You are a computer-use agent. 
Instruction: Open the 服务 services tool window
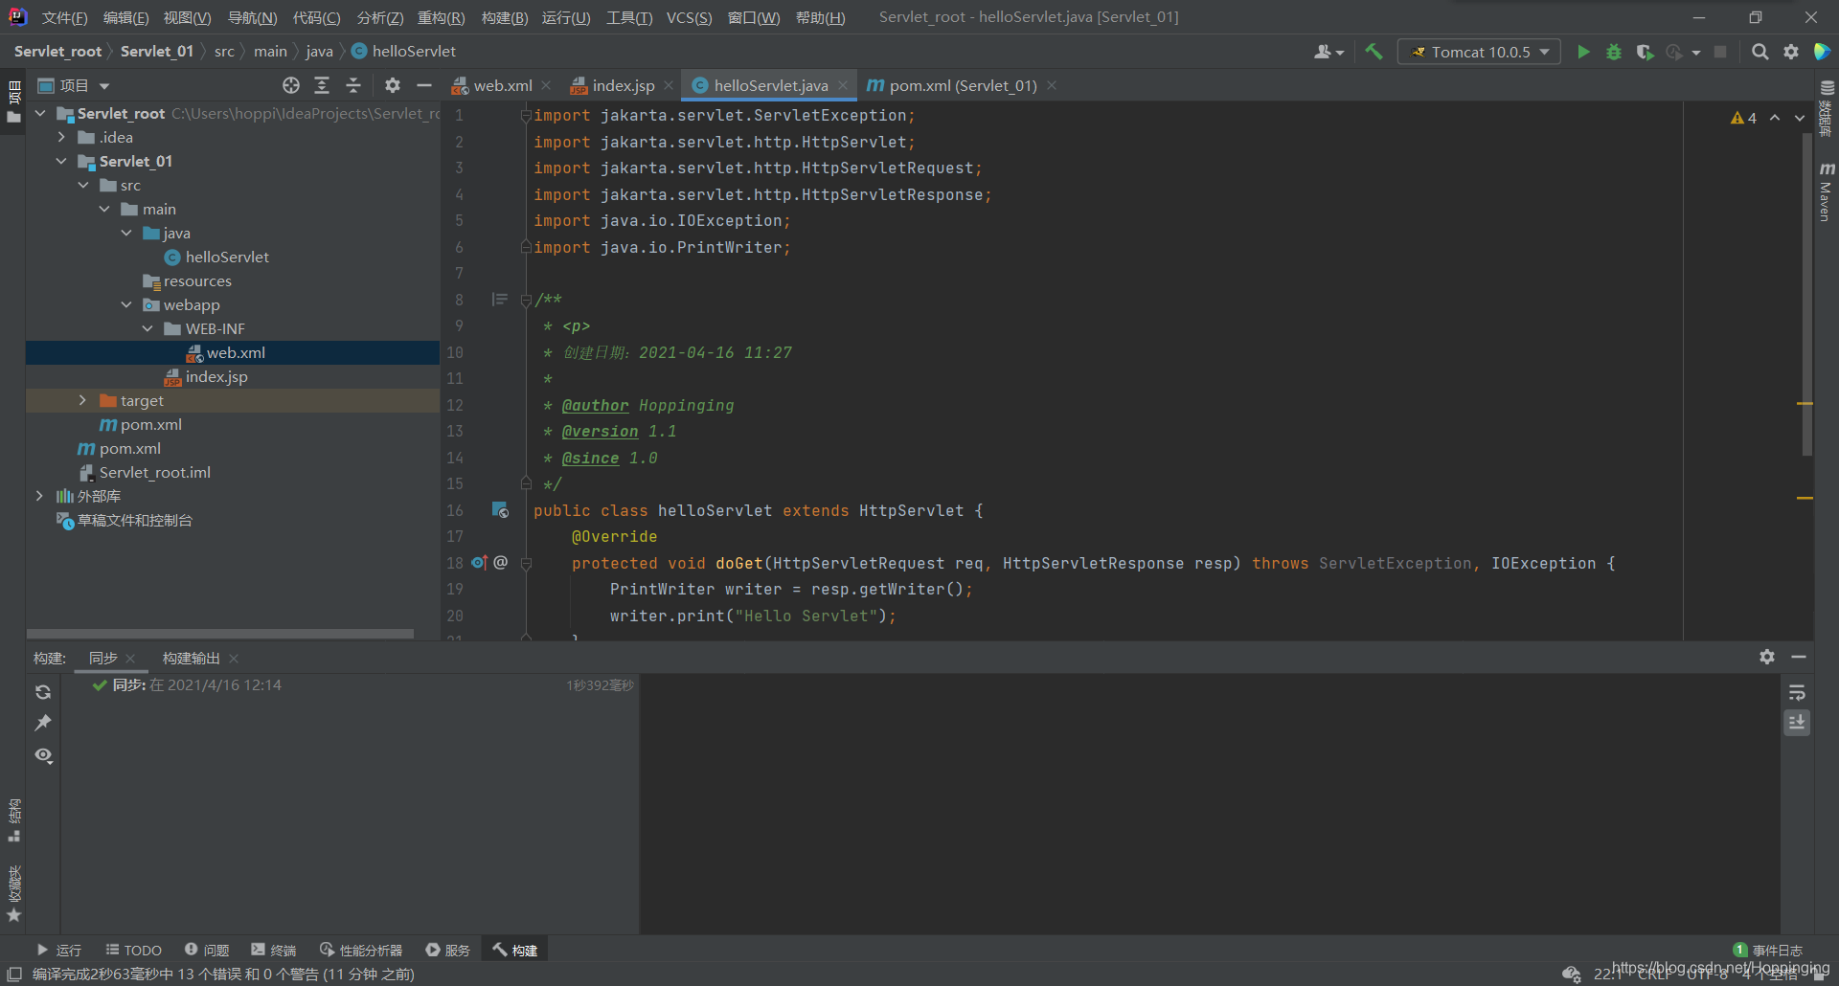point(448,950)
